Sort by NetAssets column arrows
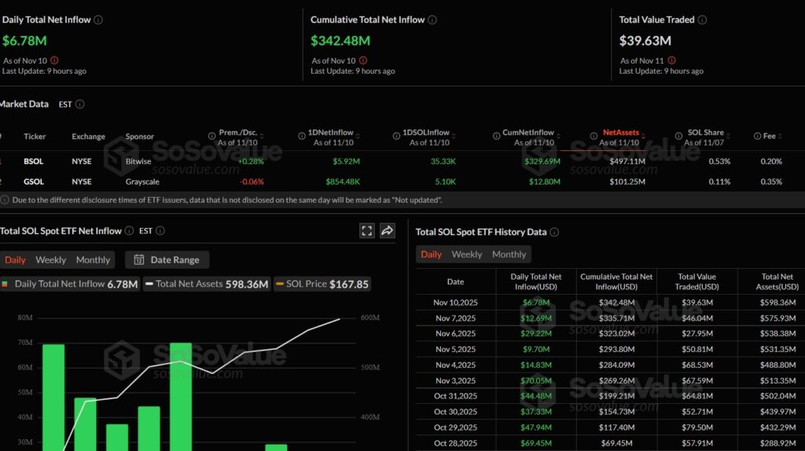This screenshot has height=451, width=805. coord(643,136)
